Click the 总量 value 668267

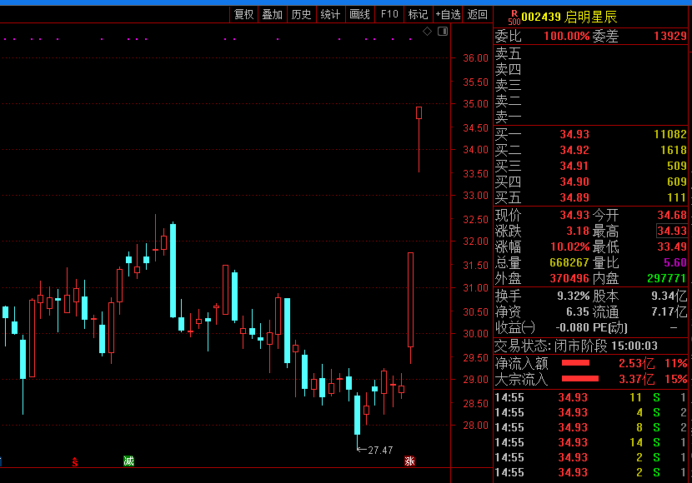[569, 262]
